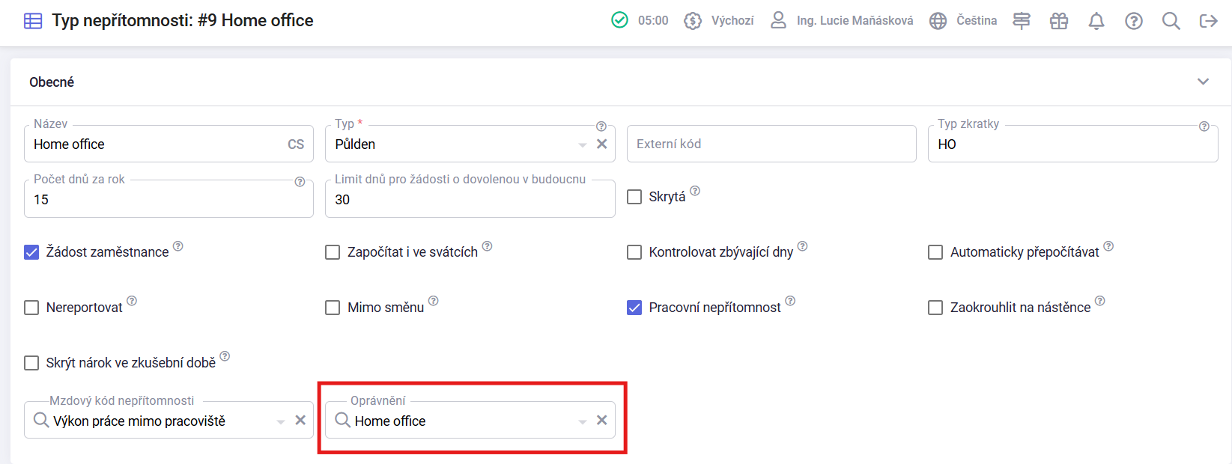
Task: Tick the Nereportovat checkbox
Action: pyautogui.click(x=31, y=308)
